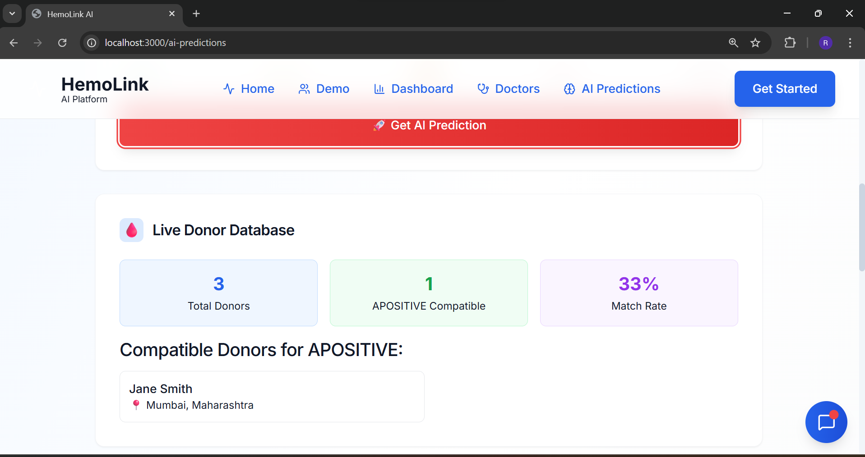Click the 'Live Donor Database' heading

[223, 230]
